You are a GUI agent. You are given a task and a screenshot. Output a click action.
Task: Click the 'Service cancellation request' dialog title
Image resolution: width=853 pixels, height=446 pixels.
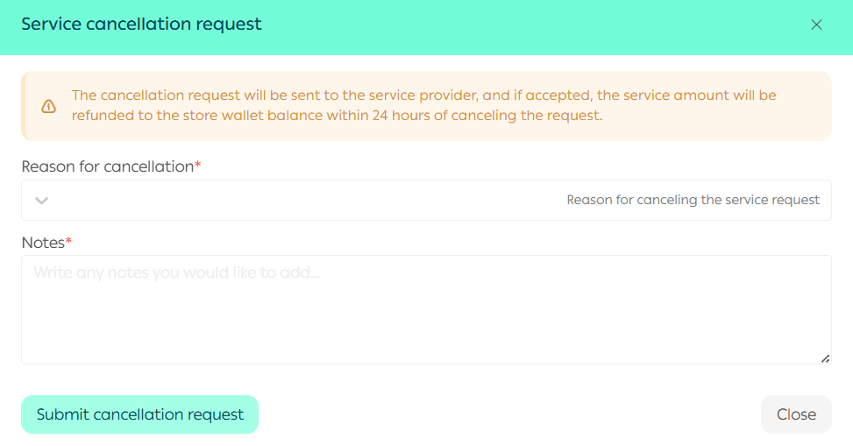[x=141, y=25]
